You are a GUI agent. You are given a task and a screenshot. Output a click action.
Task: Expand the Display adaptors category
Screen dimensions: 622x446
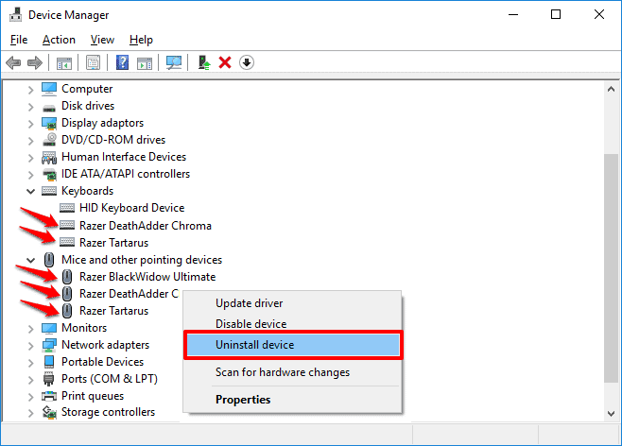(x=30, y=124)
